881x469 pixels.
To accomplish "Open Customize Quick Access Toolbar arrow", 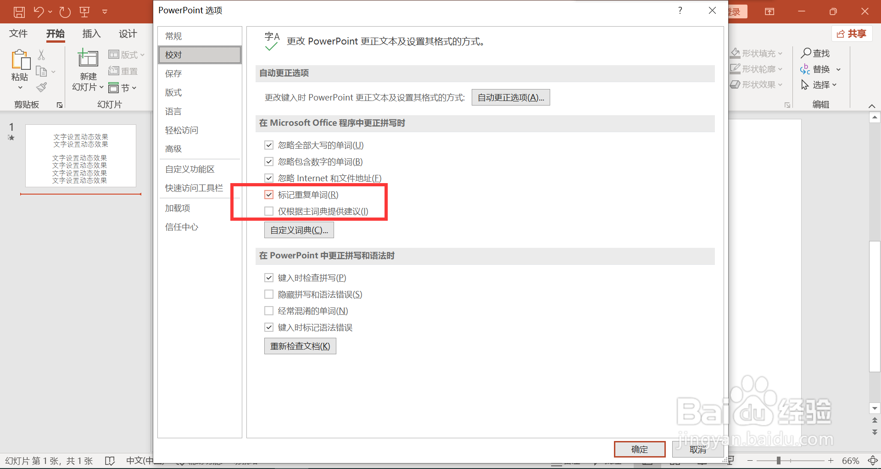I will (105, 12).
